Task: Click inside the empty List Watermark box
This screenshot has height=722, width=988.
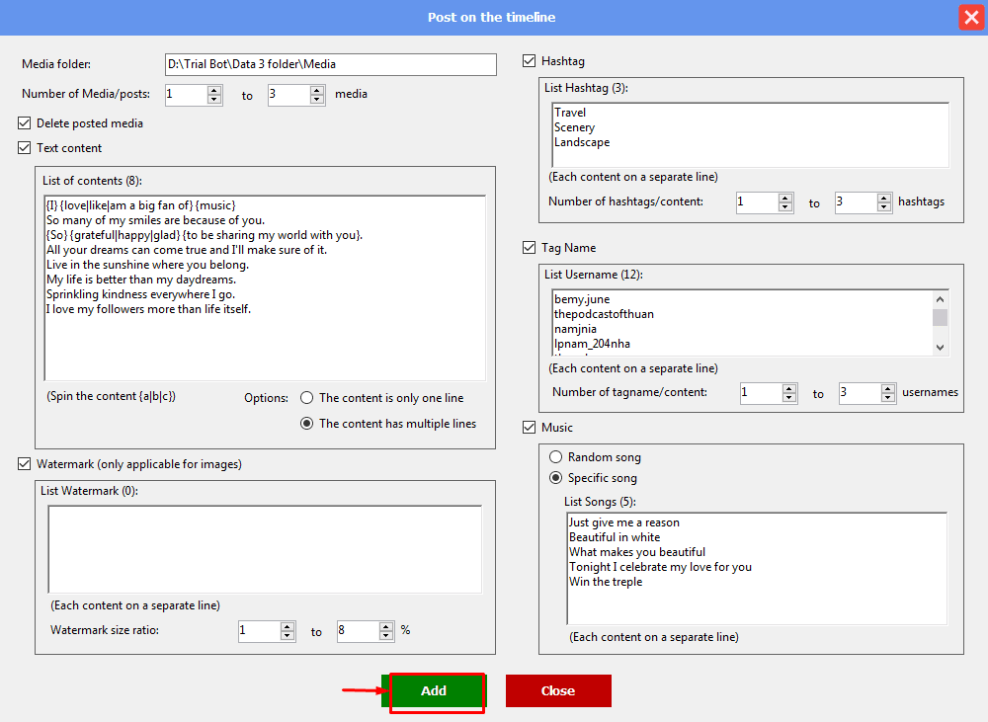Action: (x=264, y=549)
